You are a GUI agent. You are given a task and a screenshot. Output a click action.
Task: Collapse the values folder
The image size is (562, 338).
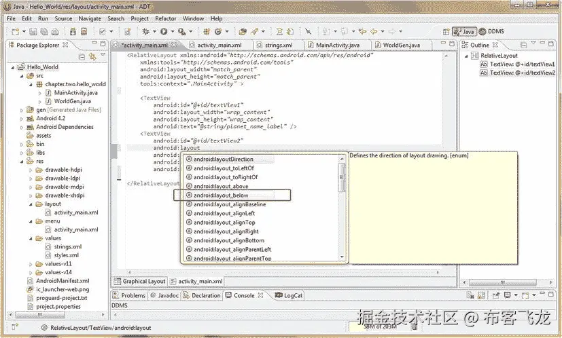(x=31, y=238)
